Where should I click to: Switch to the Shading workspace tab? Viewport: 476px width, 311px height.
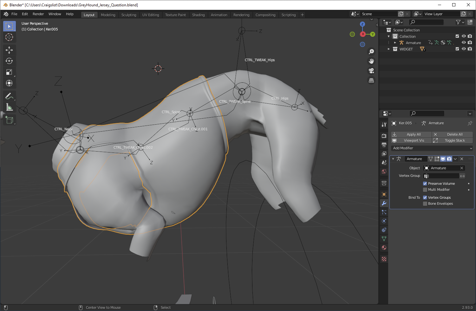[x=199, y=15]
